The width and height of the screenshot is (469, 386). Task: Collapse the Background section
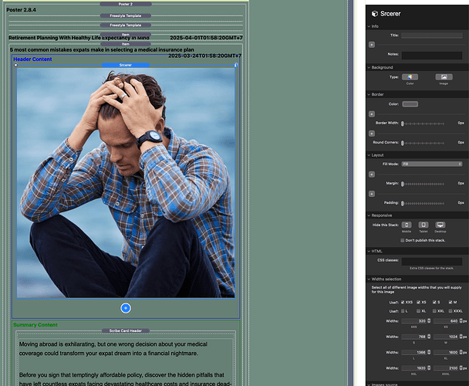coord(369,67)
